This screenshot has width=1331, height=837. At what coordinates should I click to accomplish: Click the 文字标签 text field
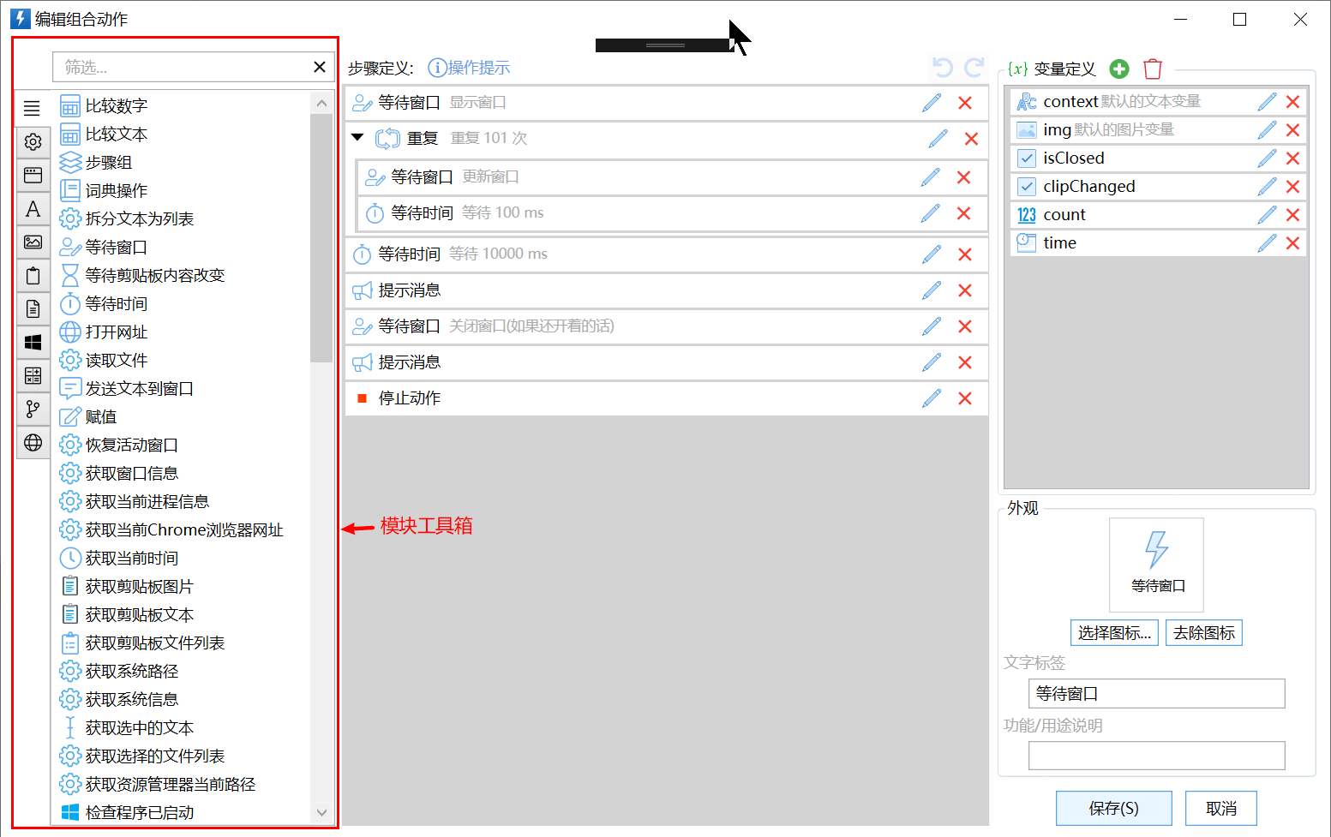pyautogui.click(x=1157, y=694)
